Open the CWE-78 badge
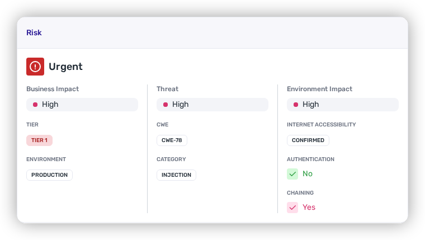This screenshot has height=240, width=425. click(172, 140)
